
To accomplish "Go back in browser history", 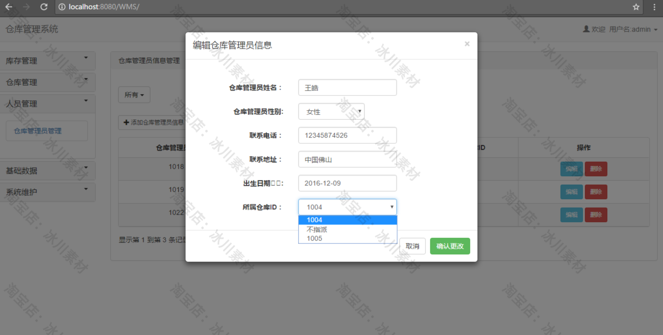I will 9,7.
